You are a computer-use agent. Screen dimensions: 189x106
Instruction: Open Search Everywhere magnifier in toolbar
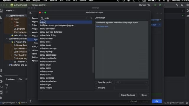click(x=182, y=5)
